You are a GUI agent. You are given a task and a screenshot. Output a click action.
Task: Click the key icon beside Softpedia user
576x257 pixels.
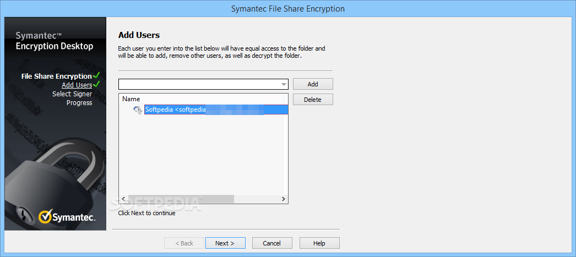coord(137,110)
